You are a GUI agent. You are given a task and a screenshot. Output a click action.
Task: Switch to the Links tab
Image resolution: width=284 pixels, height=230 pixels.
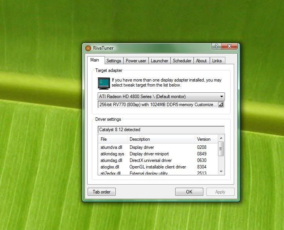click(217, 61)
